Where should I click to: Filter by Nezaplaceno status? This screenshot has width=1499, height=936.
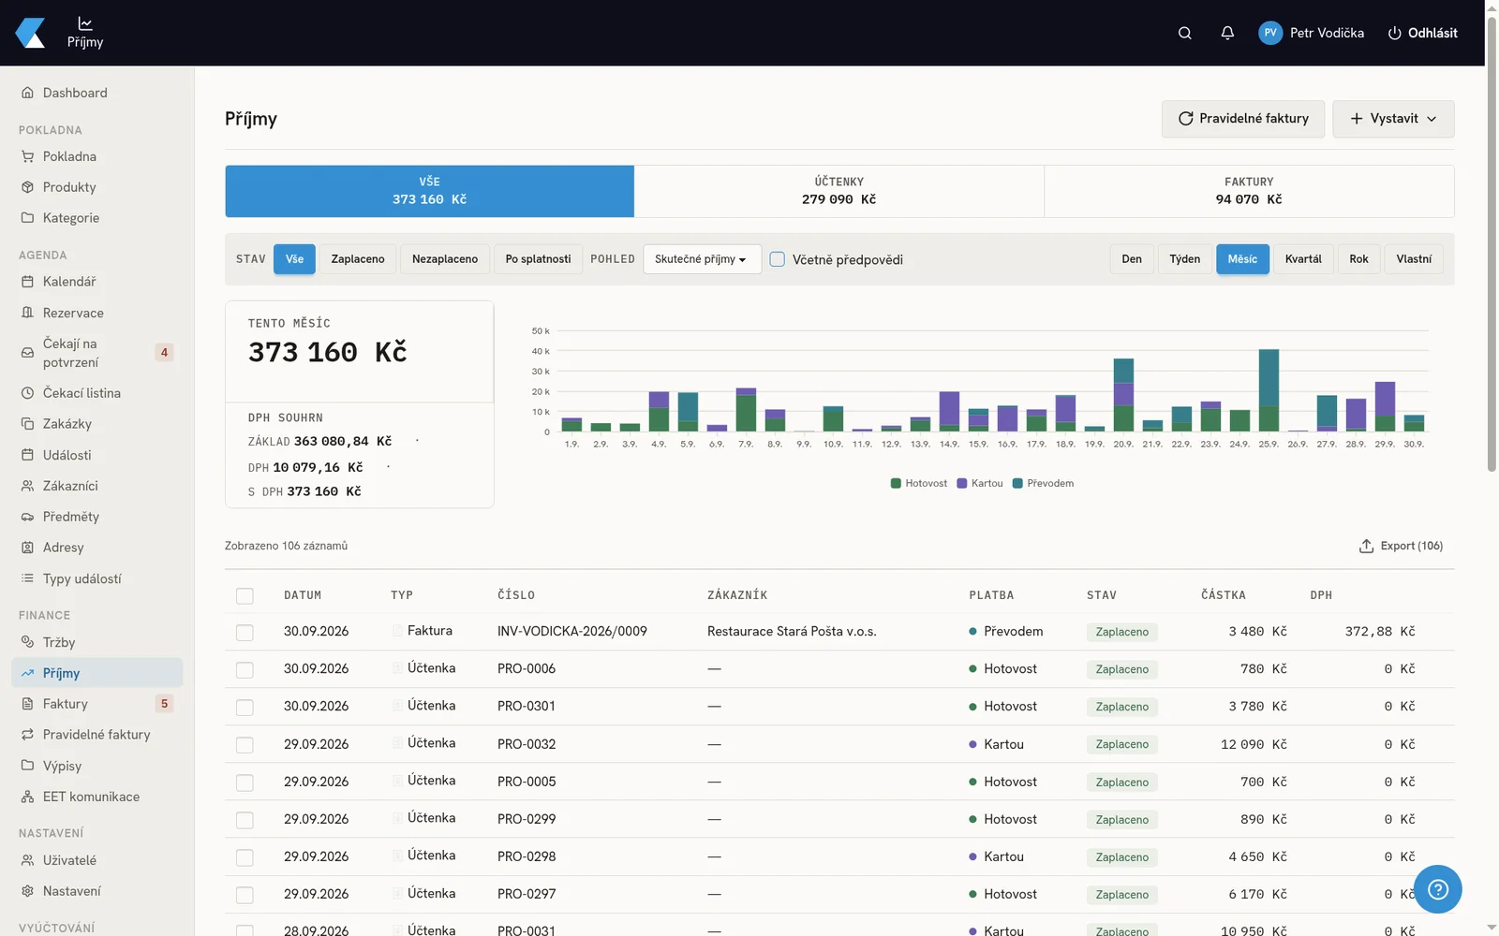[445, 259]
